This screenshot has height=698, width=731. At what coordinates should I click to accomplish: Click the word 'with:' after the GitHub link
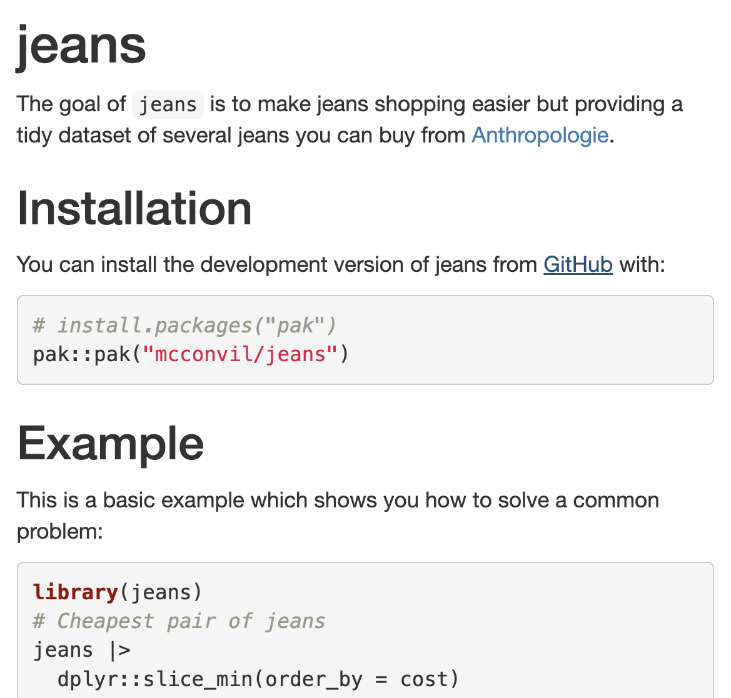[642, 264]
